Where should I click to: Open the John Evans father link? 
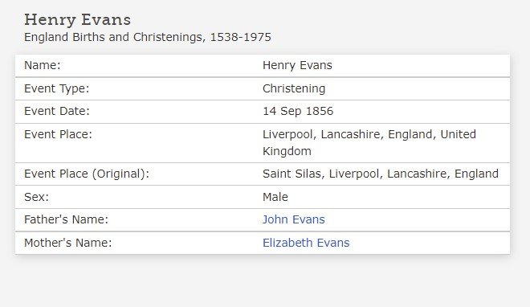293,219
